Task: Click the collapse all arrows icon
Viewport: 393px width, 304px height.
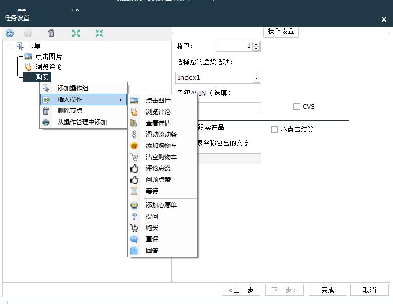Action: point(99,33)
